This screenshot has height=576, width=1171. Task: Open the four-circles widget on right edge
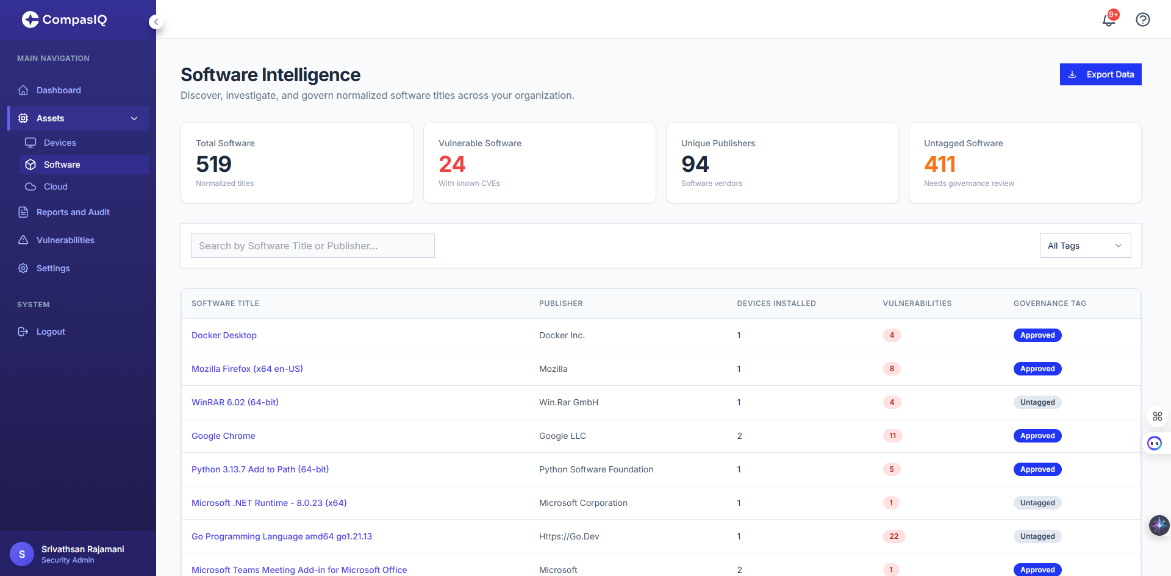coord(1158,416)
